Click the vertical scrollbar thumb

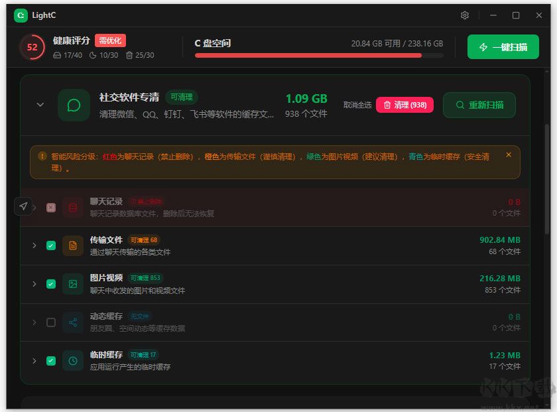[x=547, y=180]
